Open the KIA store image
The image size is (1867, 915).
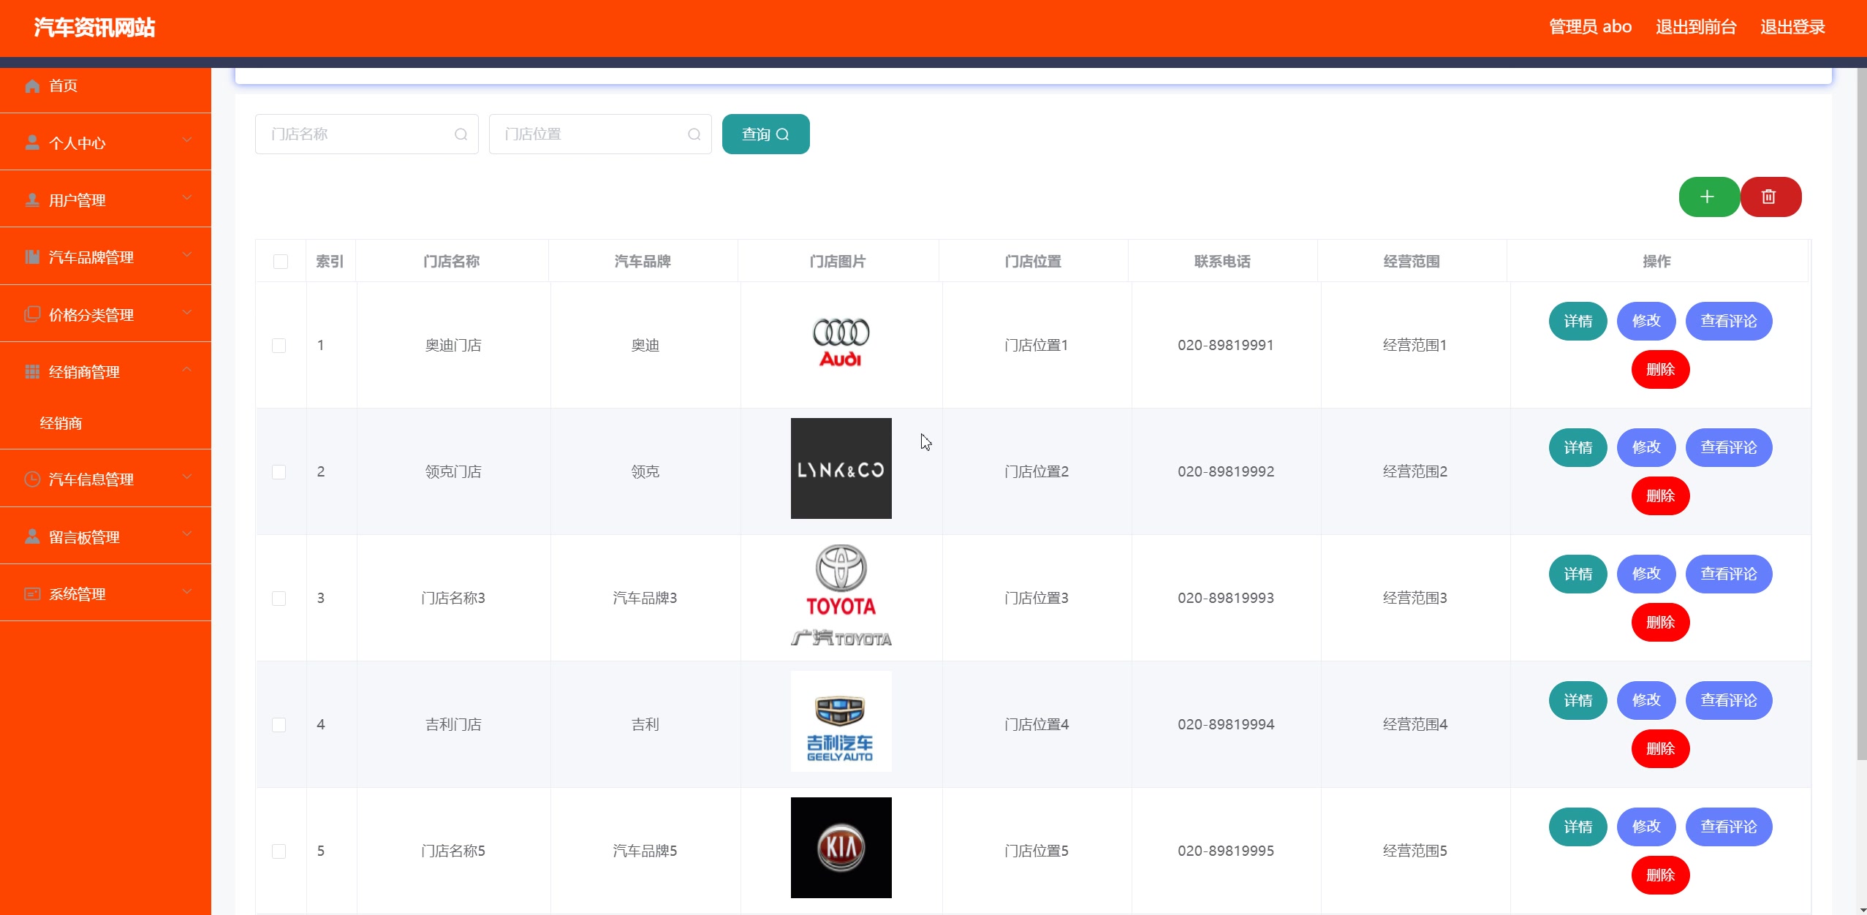[841, 848]
